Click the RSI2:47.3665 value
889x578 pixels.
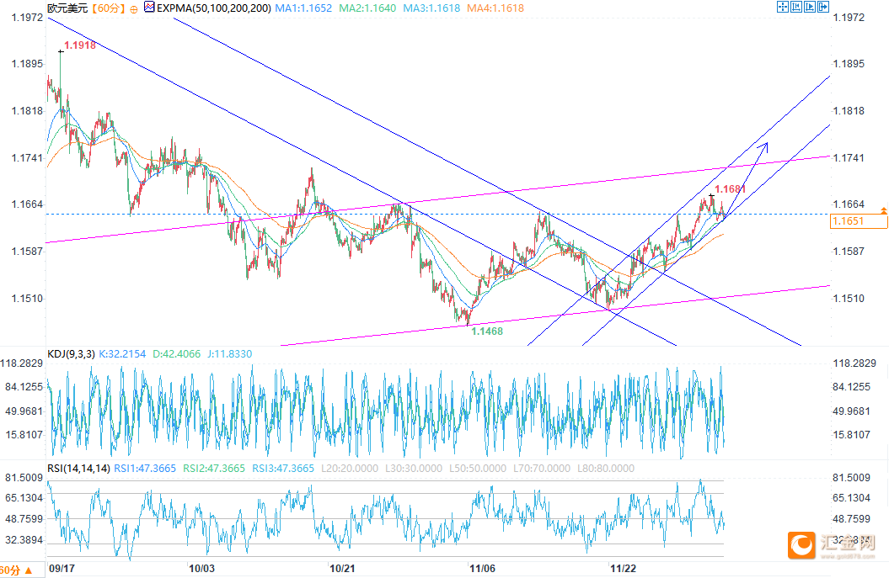click(x=214, y=468)
